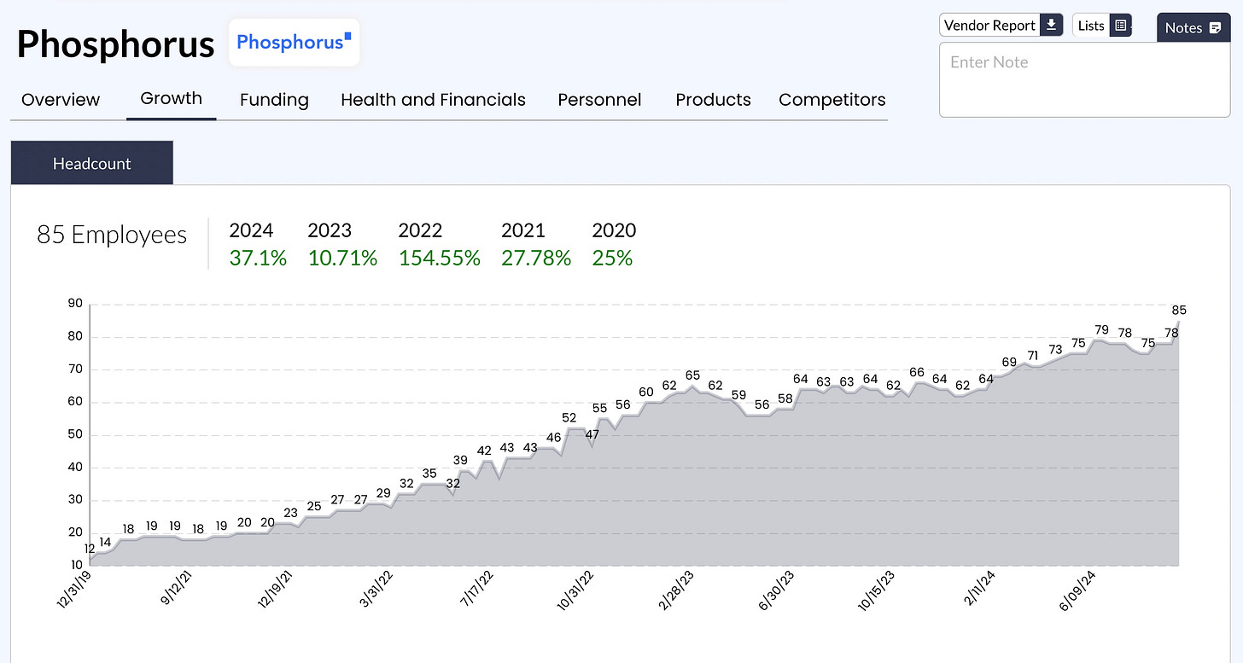Click the 71 data point label
This screenshot has height=663, width=1243.
tap(1032, 356)
